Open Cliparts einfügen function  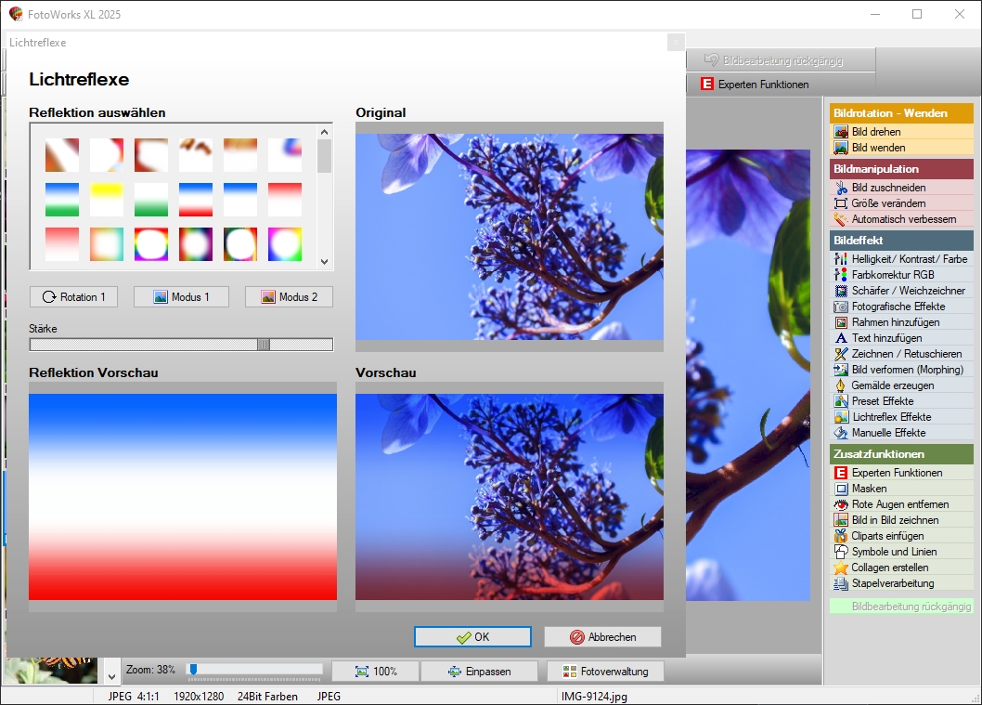pos(888,536)
